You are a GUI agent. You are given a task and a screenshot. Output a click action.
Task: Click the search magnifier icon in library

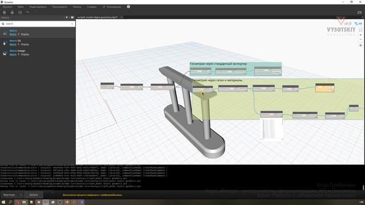click(3, 24)
